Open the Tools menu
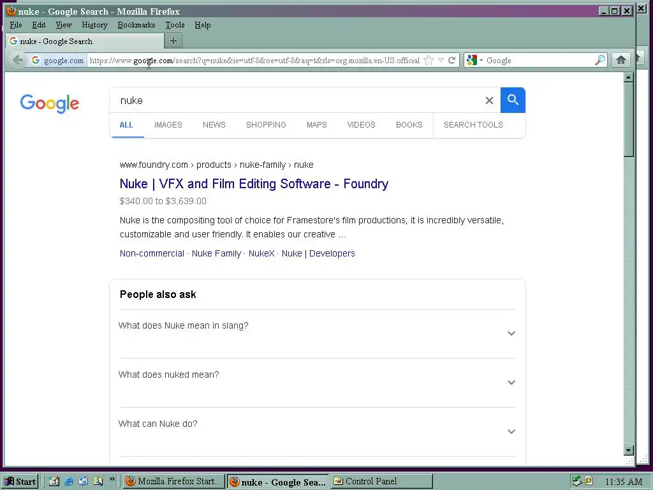The height and width of the screenshot is (490, 653). click(175, 25)
